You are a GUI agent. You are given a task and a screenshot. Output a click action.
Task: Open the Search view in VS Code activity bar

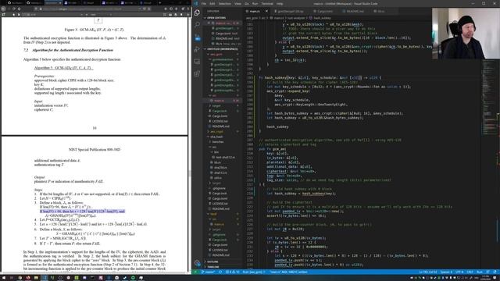coord(198,24)
